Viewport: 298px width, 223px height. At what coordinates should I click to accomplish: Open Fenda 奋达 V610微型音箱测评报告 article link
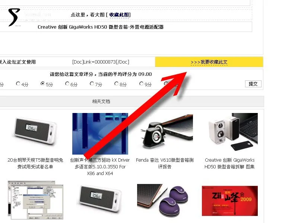point(165,163)
